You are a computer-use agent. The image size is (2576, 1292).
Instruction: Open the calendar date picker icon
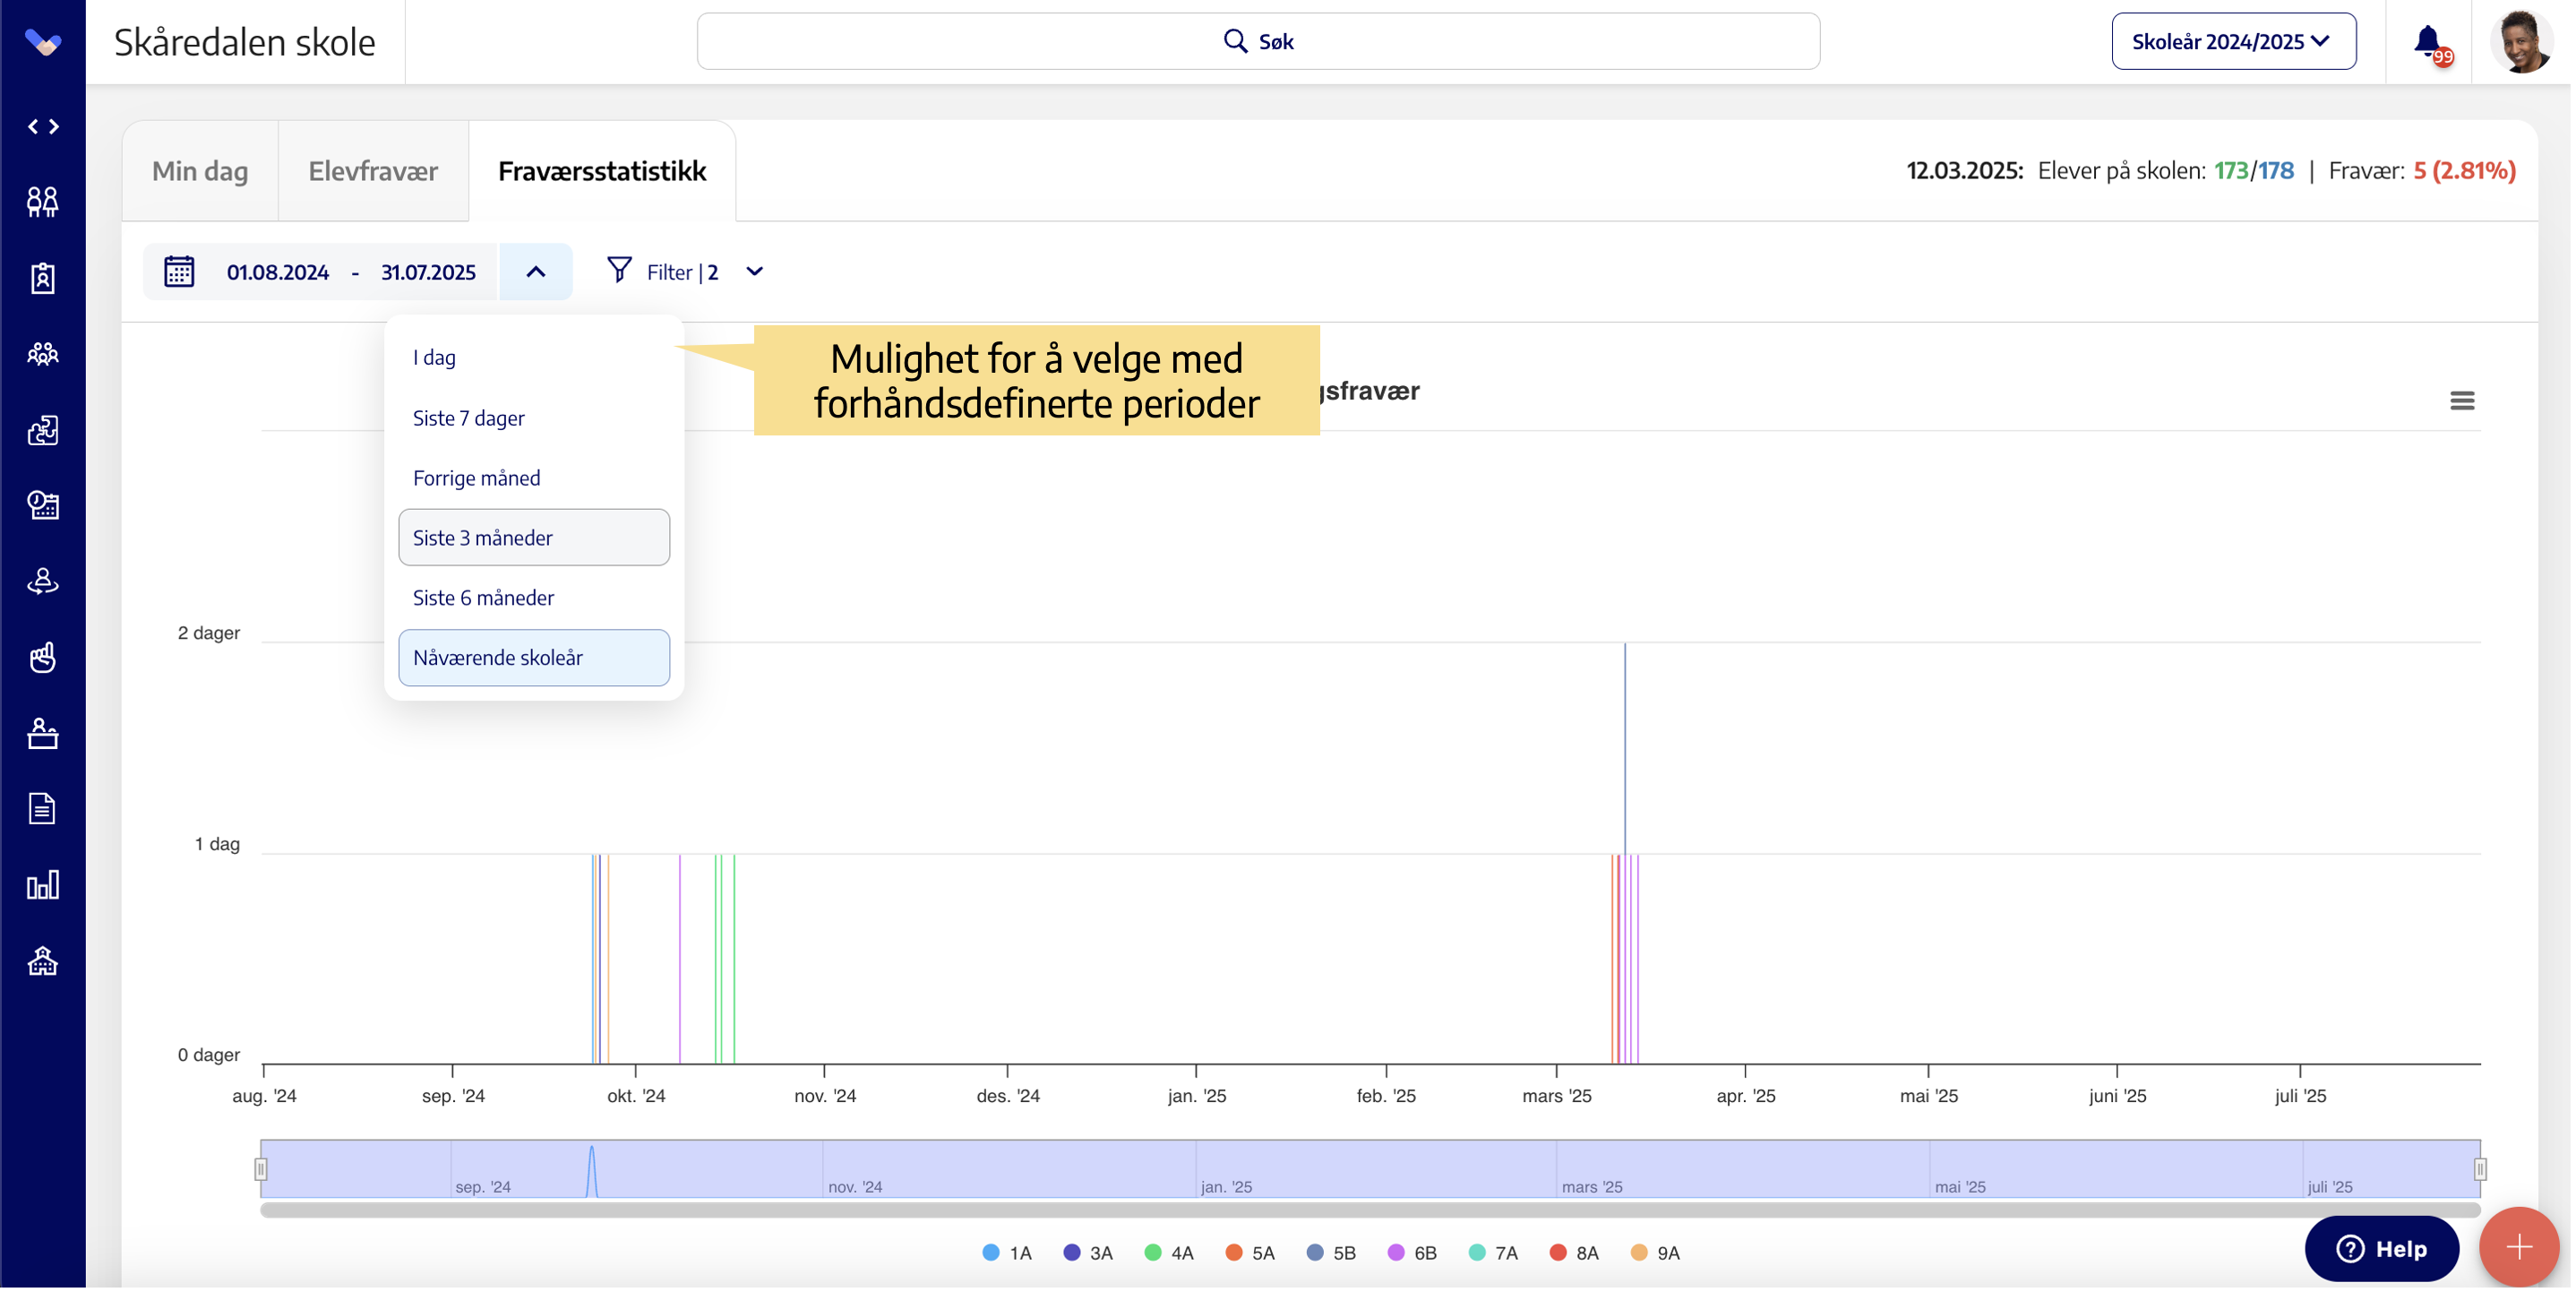[179, 272]
